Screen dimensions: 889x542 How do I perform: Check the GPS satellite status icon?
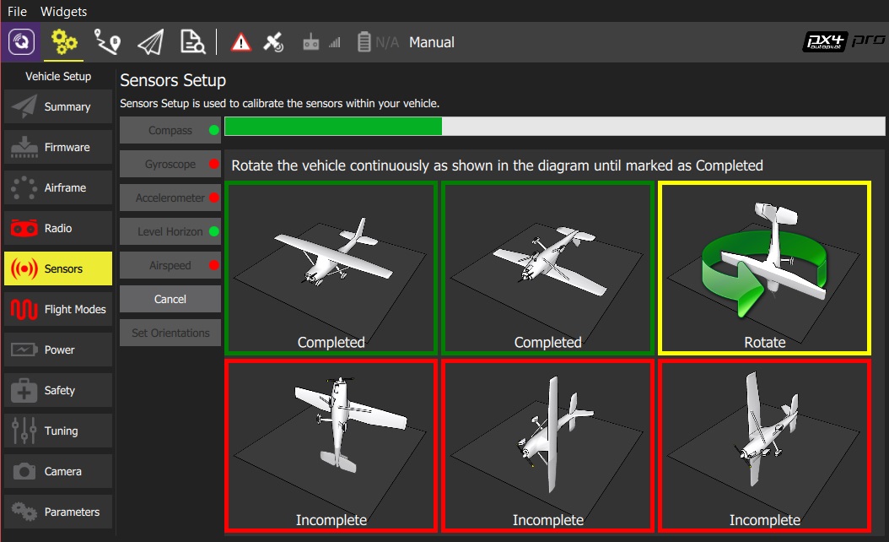point(272,41)
